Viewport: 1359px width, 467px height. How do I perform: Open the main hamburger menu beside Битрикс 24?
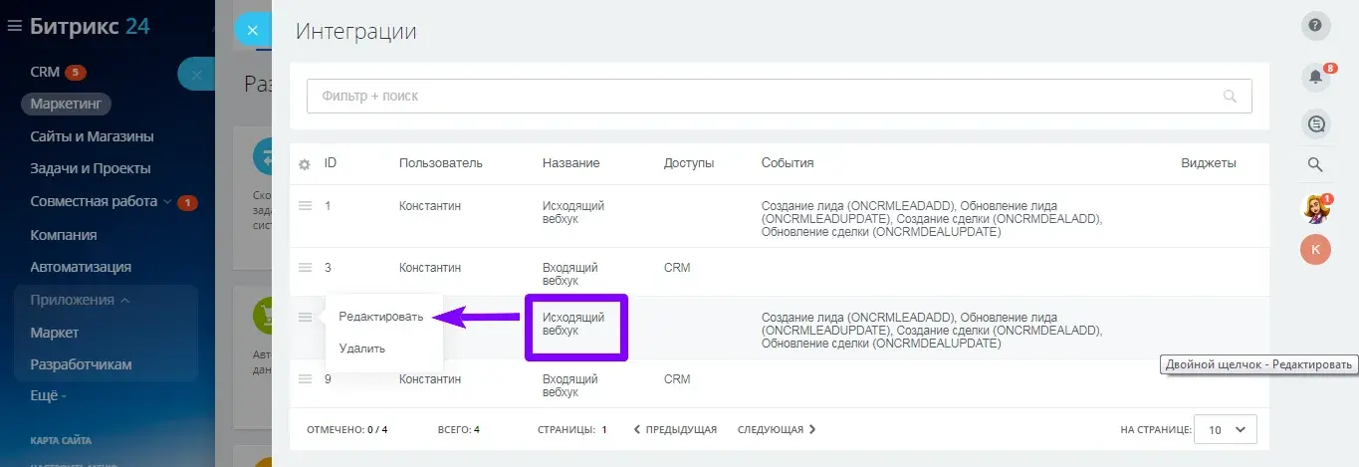[x=15, y=27]
